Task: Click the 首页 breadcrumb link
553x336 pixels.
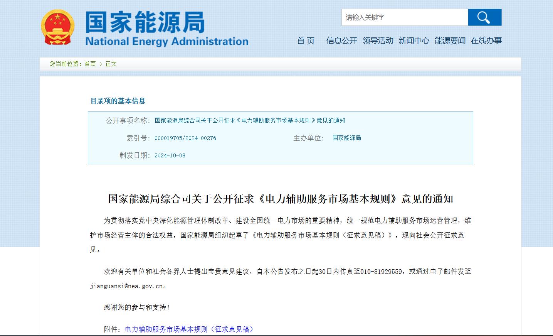Action: coord(90,64)
